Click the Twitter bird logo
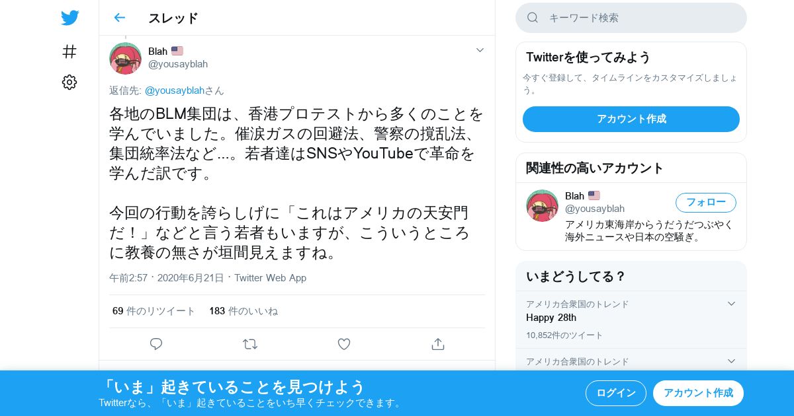Image resolution: width=794 pixels, height=416 pixels. (69, 18)
